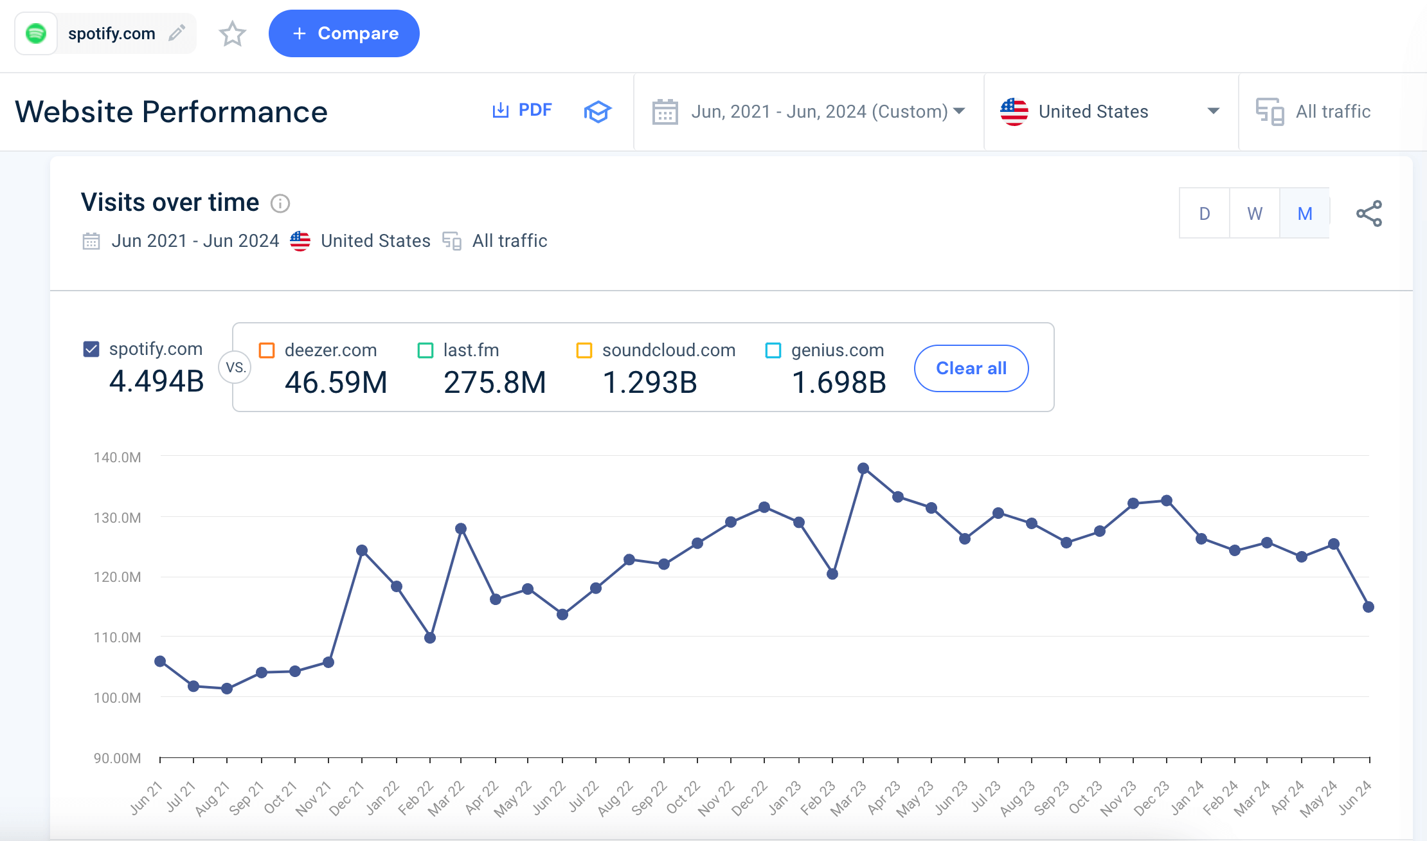This screenshot has width=1427, height=841.
Task: Click the Mar 22 data point on chart
Action: 461,529
